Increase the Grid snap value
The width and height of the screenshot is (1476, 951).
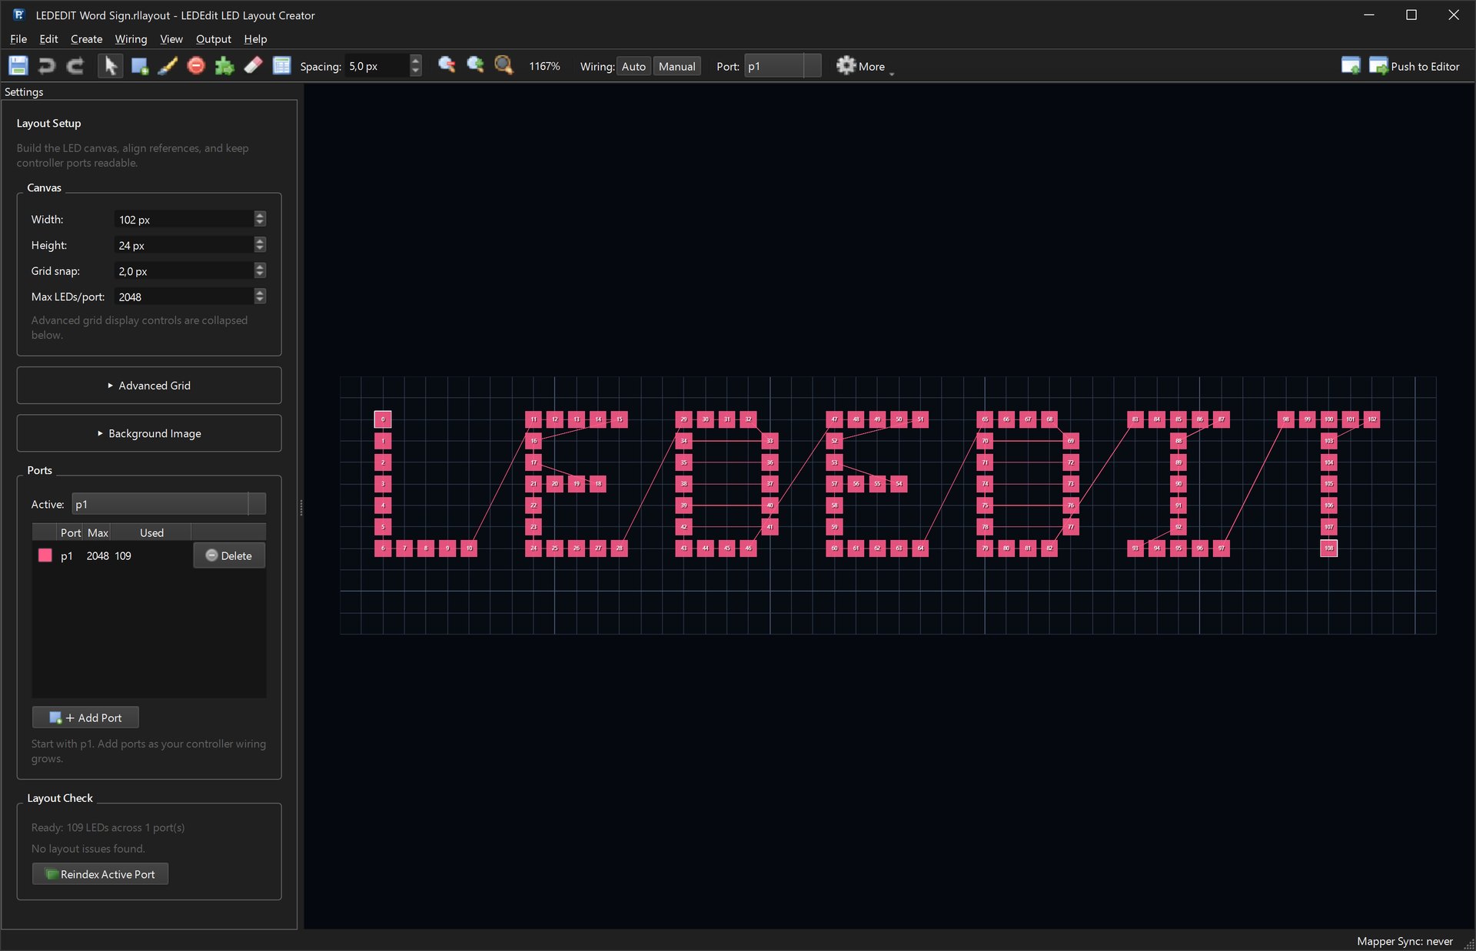point(260,267)
